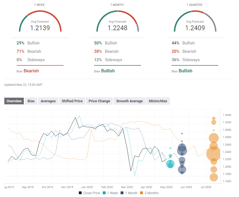
Task: Select the Minim/Max tab
Action: [158, 101]
